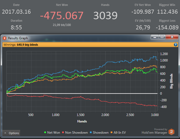Click the Biggest Loss value -154.089

[x=167, y=28]
